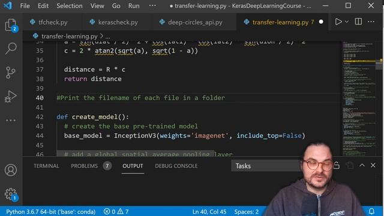
Task: Open editor More Actions ellipsis
Action: 371,22
